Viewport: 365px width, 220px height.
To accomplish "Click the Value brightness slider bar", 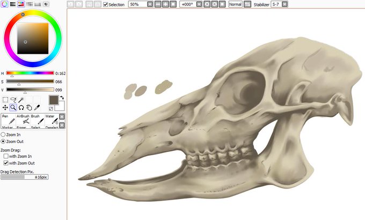I will point(30,89).
